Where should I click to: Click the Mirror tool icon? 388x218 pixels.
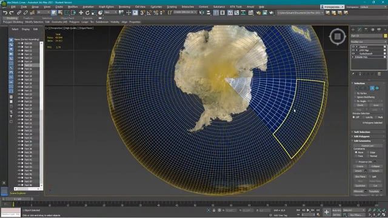(x=202, y=13)
